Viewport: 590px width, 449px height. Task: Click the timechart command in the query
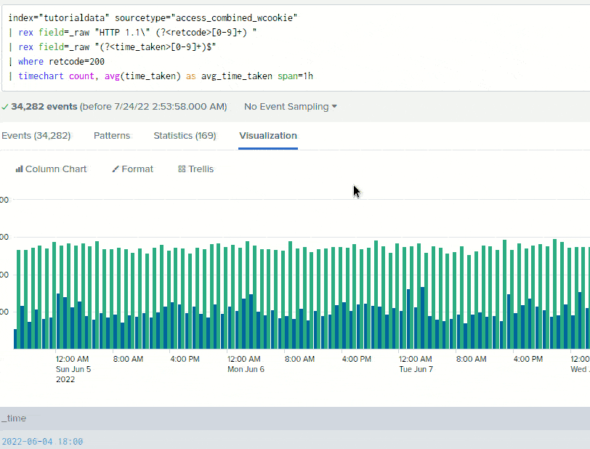[41, 76]
